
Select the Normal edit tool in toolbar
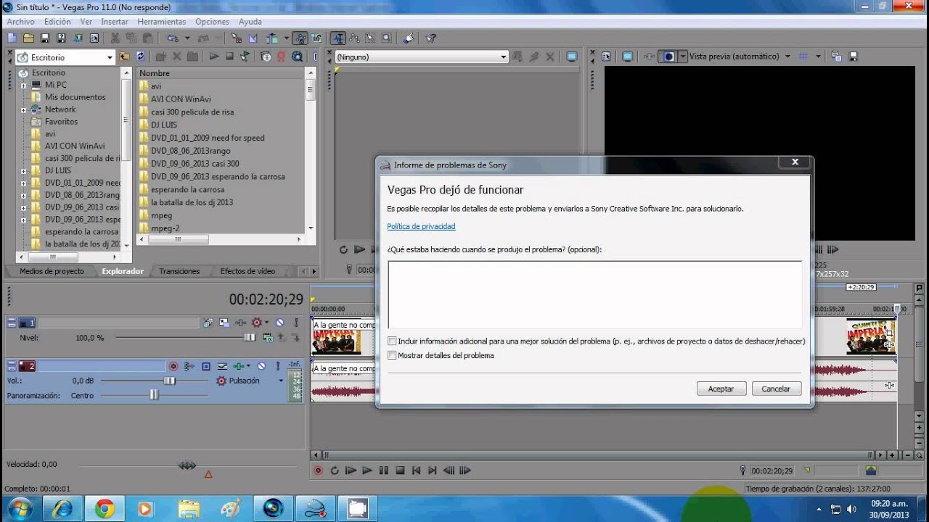point(338,38)
